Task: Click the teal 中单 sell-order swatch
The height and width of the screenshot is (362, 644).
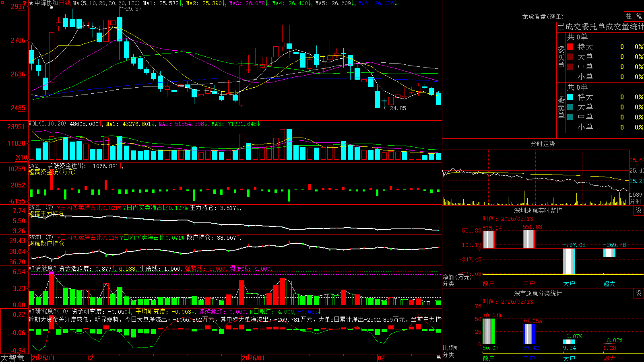Action: click(x=570, y=117)
